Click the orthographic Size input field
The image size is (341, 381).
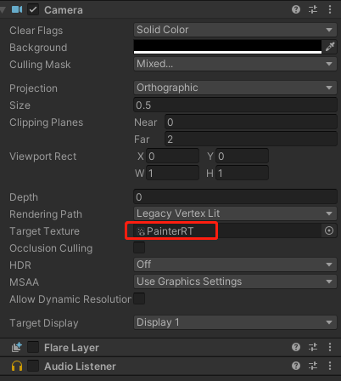pyautogui.click(x=235, y=105)
